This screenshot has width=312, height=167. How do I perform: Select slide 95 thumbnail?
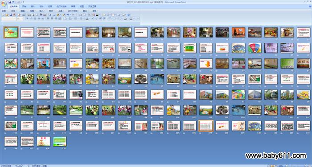[x=304, y=94]
